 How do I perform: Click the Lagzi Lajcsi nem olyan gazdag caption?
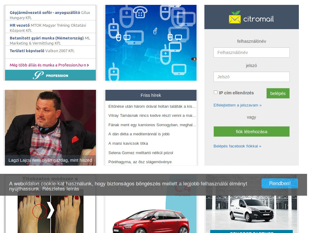coord(50,160)
